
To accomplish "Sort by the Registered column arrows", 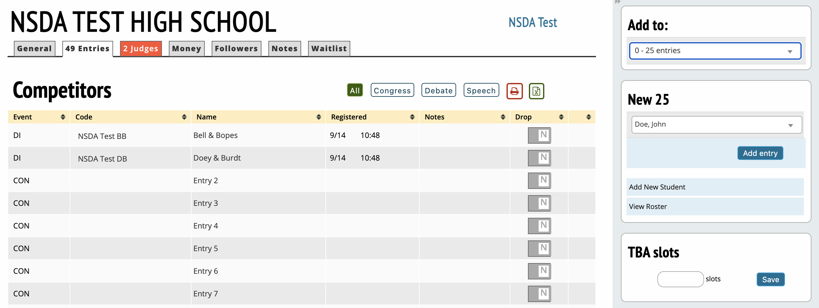I will coord(412,117).
